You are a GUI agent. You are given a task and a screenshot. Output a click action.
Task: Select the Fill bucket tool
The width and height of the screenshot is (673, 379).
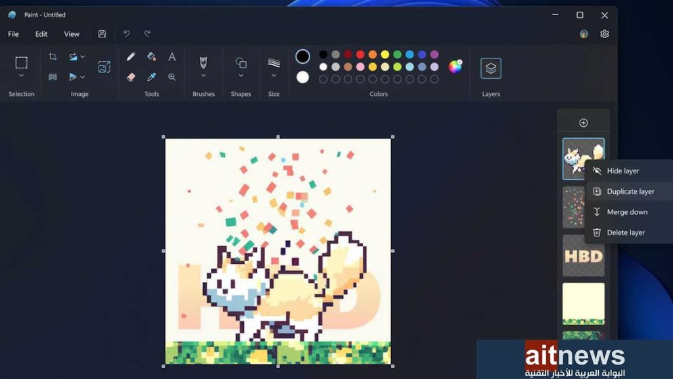tap(152, 56)
